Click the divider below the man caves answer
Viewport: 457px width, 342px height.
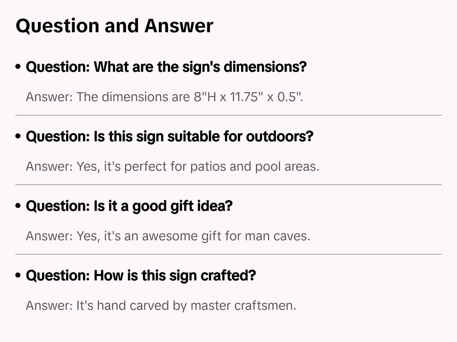tap(228, 254)
